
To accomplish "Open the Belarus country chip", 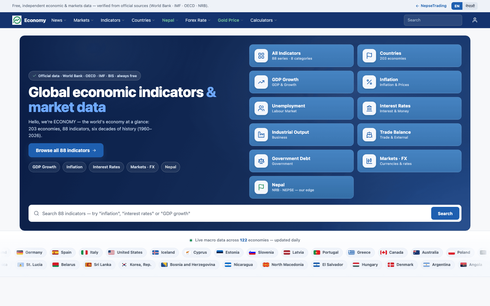I will tap(64, 265).
